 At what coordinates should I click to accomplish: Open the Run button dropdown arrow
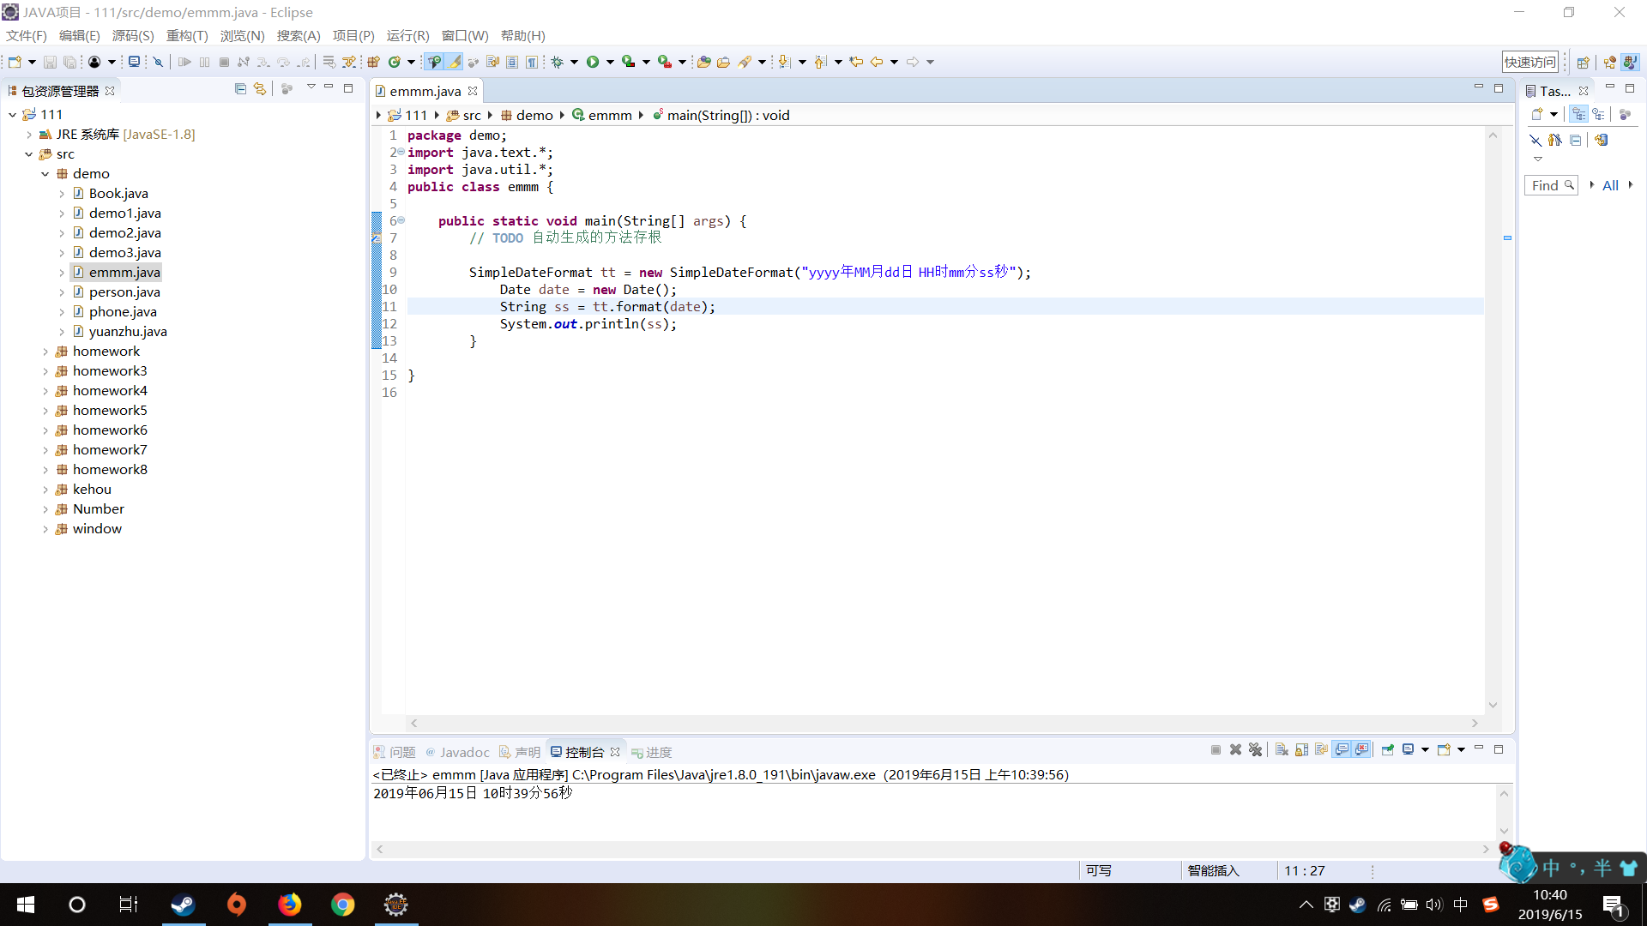610,62
